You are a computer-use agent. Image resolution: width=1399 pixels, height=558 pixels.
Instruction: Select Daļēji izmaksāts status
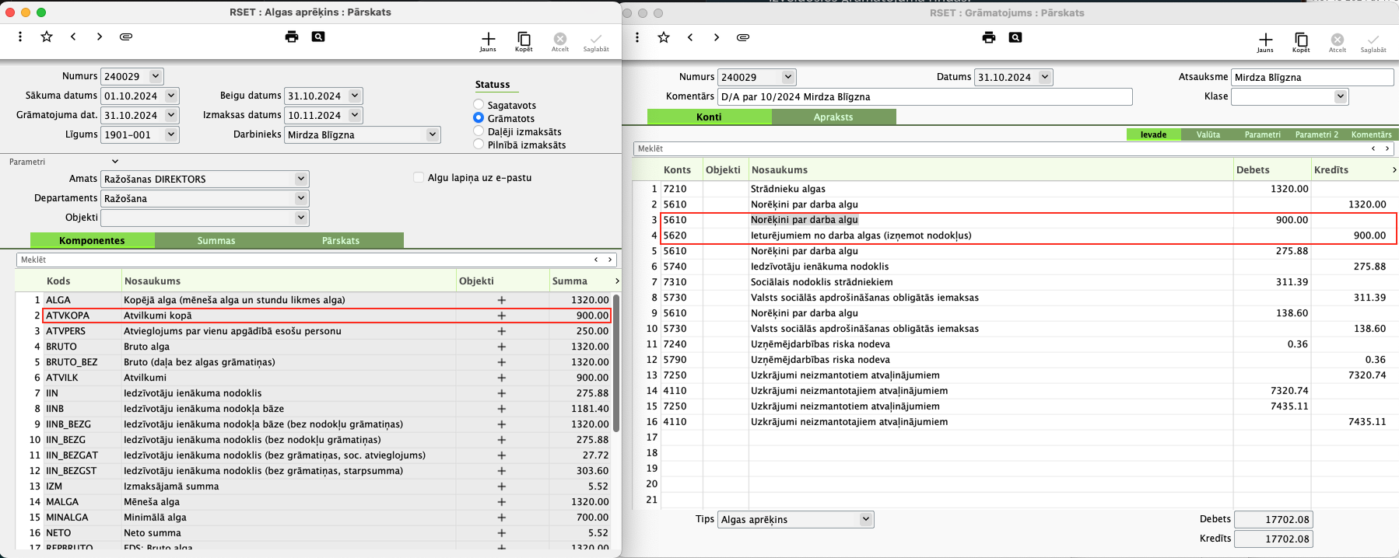point(479,131)
